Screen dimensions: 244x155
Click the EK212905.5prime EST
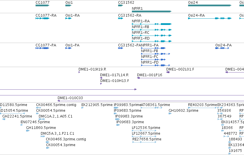(82, 107)
